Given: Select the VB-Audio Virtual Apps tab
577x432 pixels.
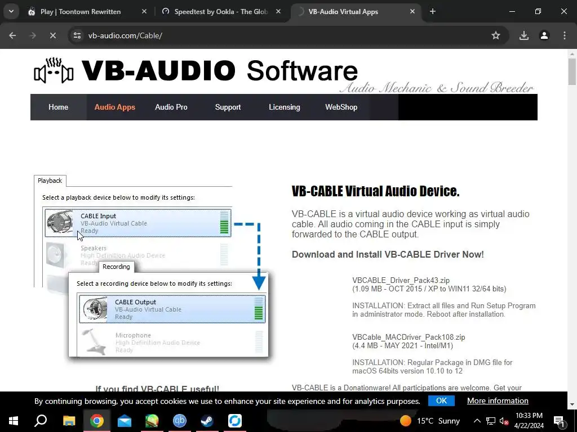Looking at the screenshot, I should click(343, 12).
